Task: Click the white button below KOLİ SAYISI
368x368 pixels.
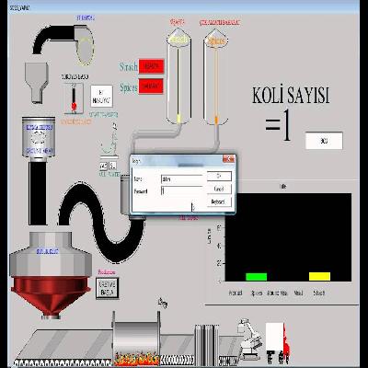Action: [324, 141]
